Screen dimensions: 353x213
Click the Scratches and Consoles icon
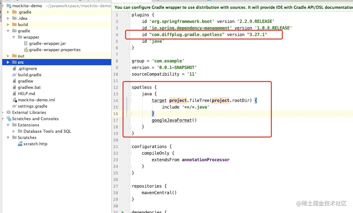(x=9, y=119)
